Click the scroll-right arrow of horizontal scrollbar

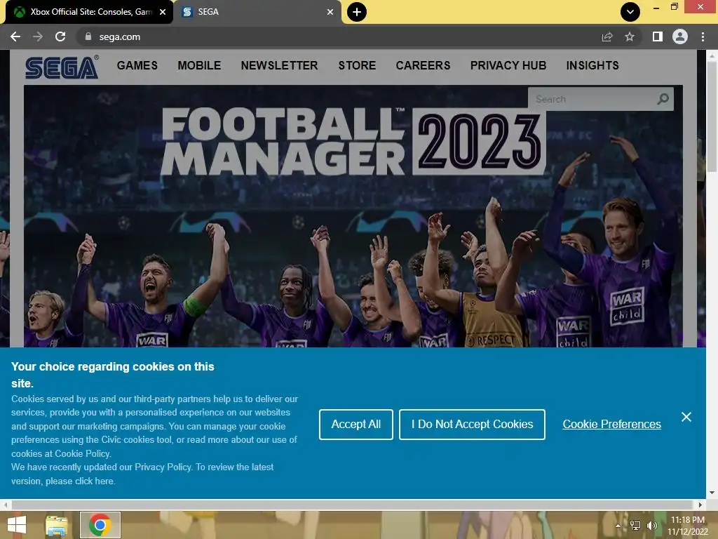[700, 505]
